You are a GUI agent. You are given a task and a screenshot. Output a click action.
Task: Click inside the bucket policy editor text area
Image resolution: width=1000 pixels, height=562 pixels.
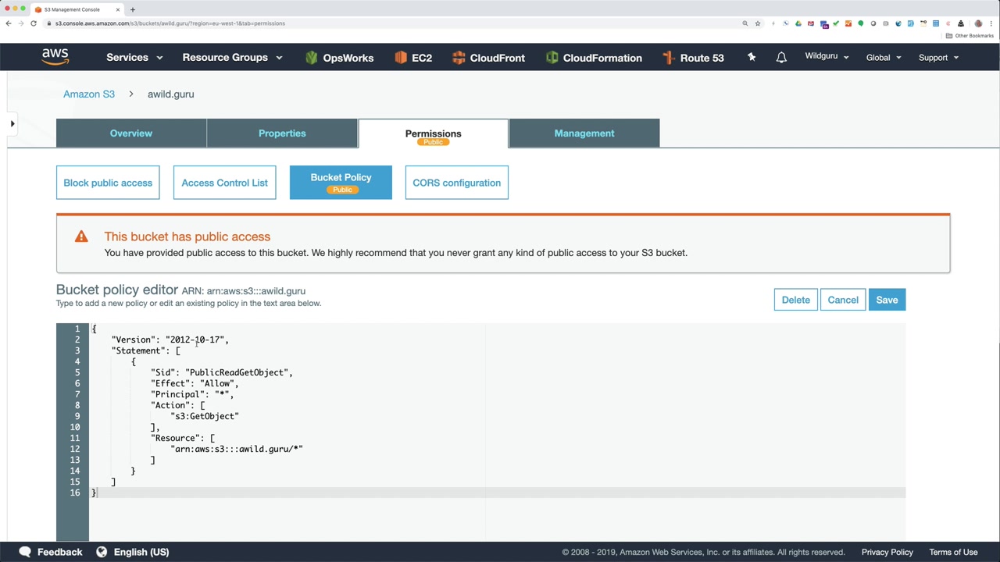(497, 432)
